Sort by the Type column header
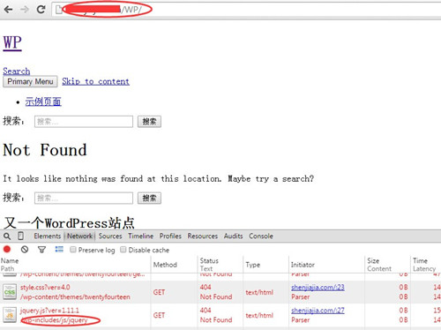This screenshot has width=441, height=330. tap(265, 265)
